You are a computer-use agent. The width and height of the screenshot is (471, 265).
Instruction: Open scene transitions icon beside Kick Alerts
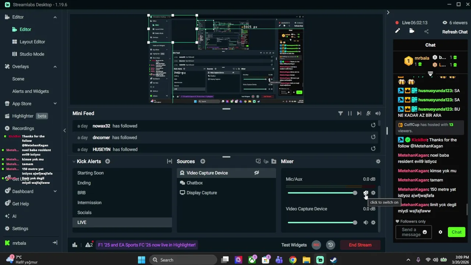(x=170, y=161)
